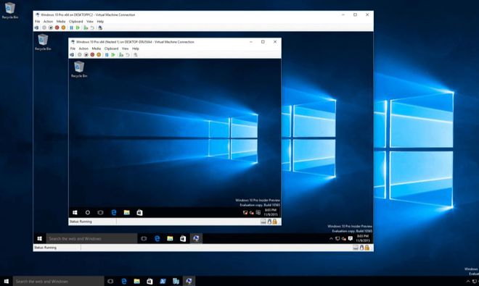Select Recycle Bin on the host desktop
The image size is (479, 286).
tap(9, 10)
